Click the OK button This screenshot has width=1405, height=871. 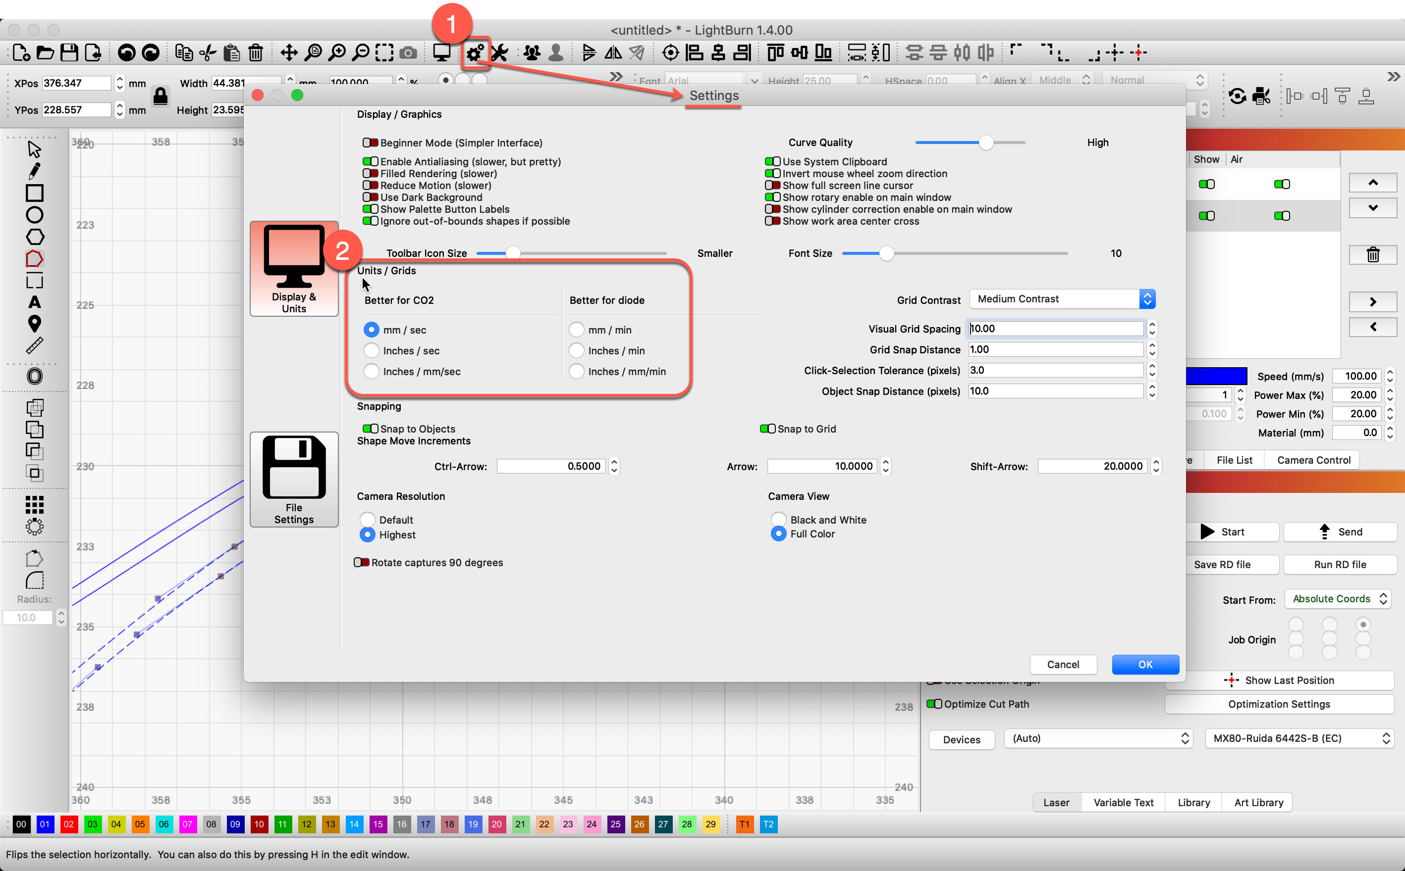pyautogui.click(x=1145, y=663)
